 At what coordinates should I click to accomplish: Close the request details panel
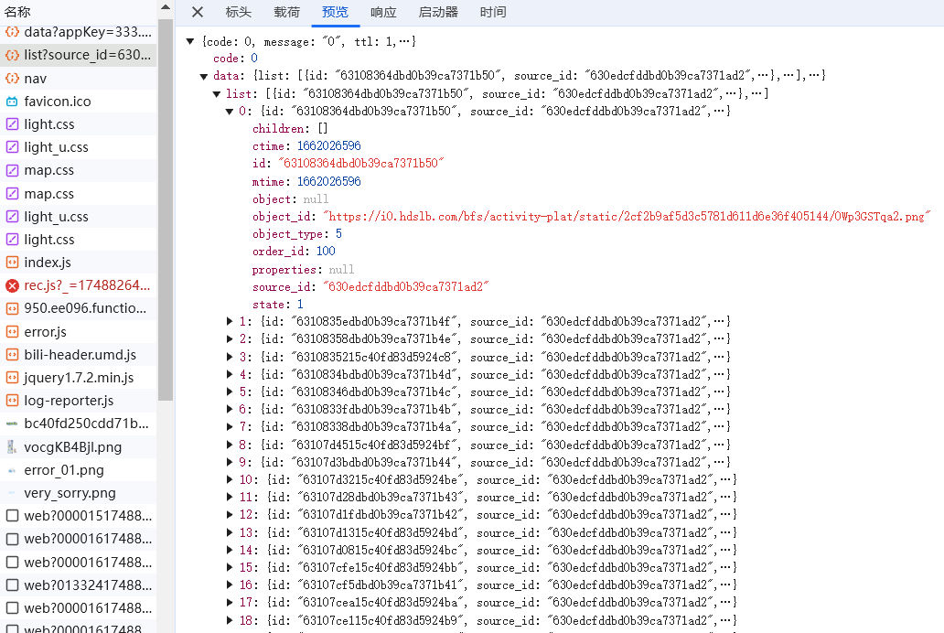click(198, 12)
